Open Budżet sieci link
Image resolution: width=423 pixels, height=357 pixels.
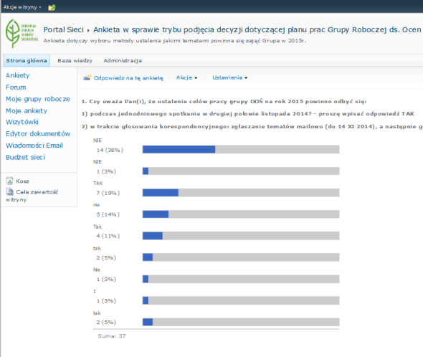[x=25, y=157]
